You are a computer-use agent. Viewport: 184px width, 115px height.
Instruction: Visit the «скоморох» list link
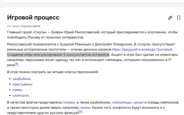point(21,95)
